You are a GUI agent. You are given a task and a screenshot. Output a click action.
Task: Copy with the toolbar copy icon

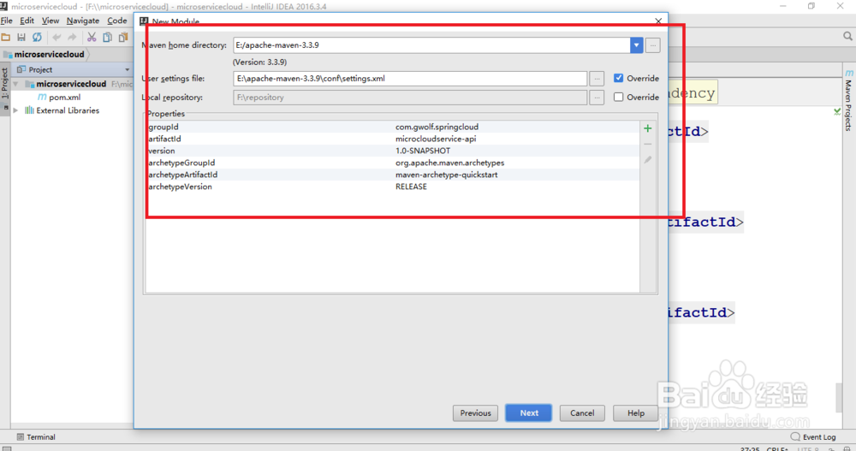[x=108, y=37]
